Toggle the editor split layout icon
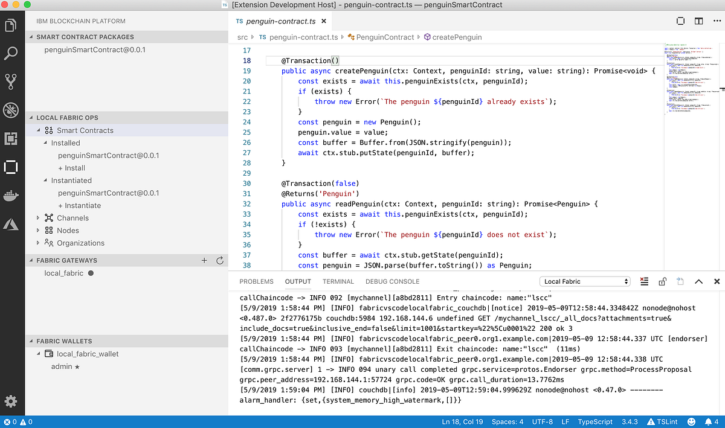This screenshot has width=725, height=428. [698, 21]
